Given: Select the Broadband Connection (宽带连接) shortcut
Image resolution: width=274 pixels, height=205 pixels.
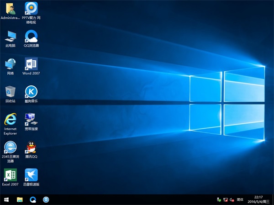Looking at the screenshot, I should click(31, 120).
